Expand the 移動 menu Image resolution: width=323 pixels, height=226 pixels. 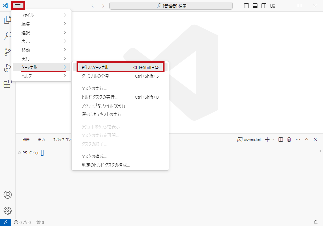(x=41, y=50)
